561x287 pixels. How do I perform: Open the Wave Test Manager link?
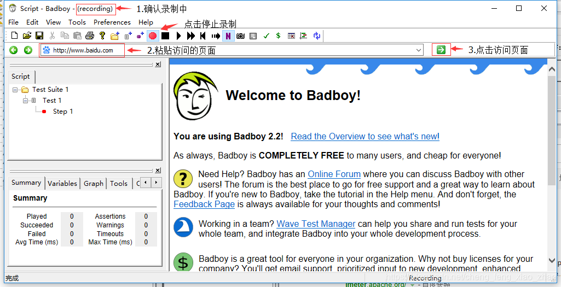[x=316, y=224]
